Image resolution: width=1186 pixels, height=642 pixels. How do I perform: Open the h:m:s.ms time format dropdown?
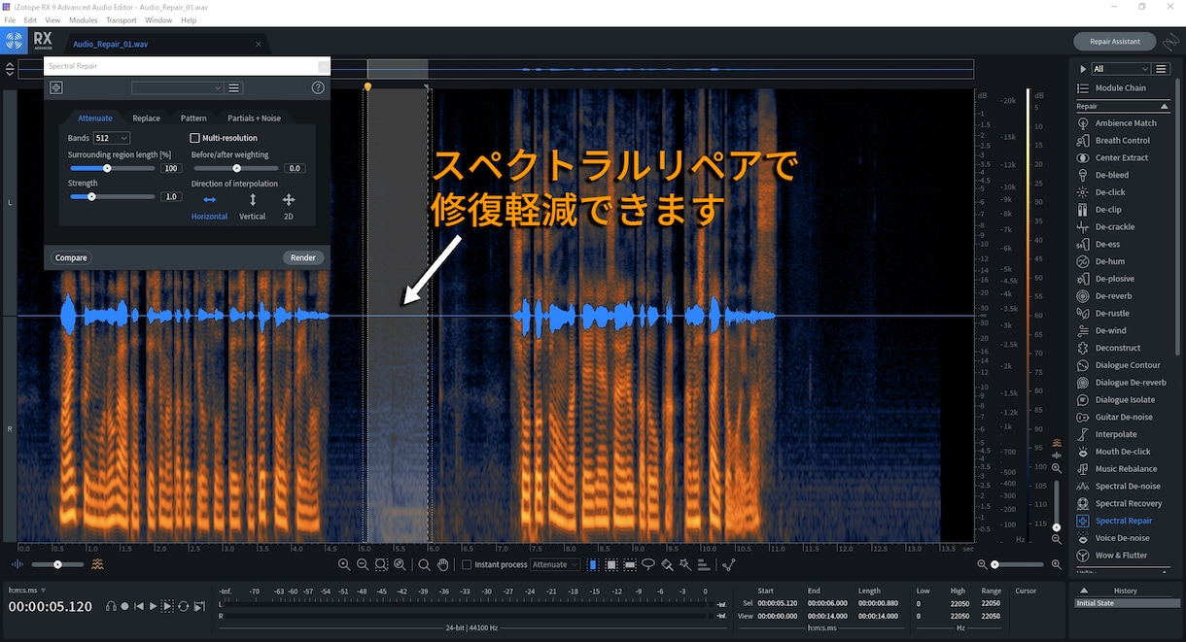click(27, 590)
